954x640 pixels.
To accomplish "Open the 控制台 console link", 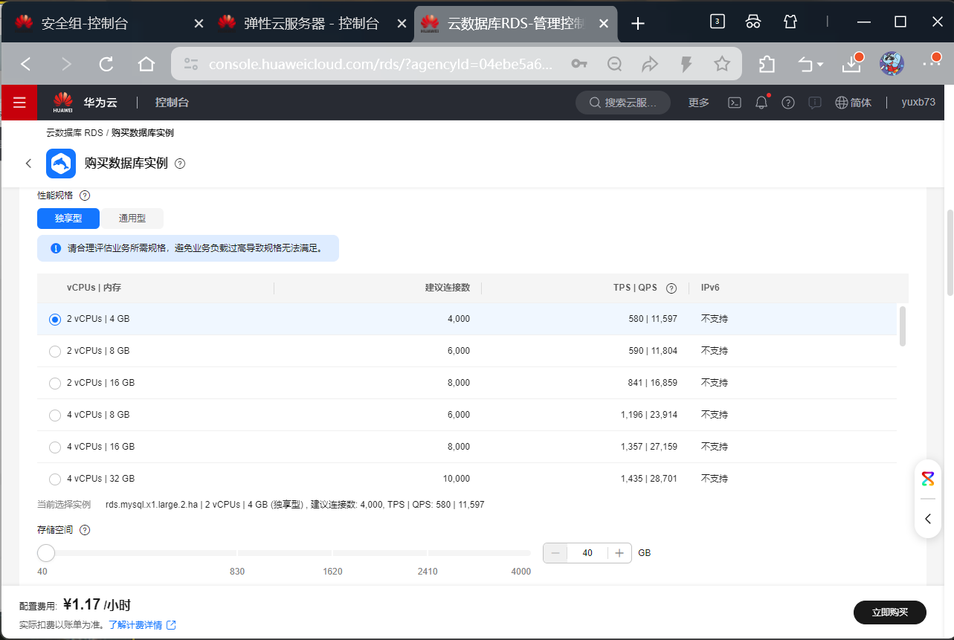I will pos(172,103).
